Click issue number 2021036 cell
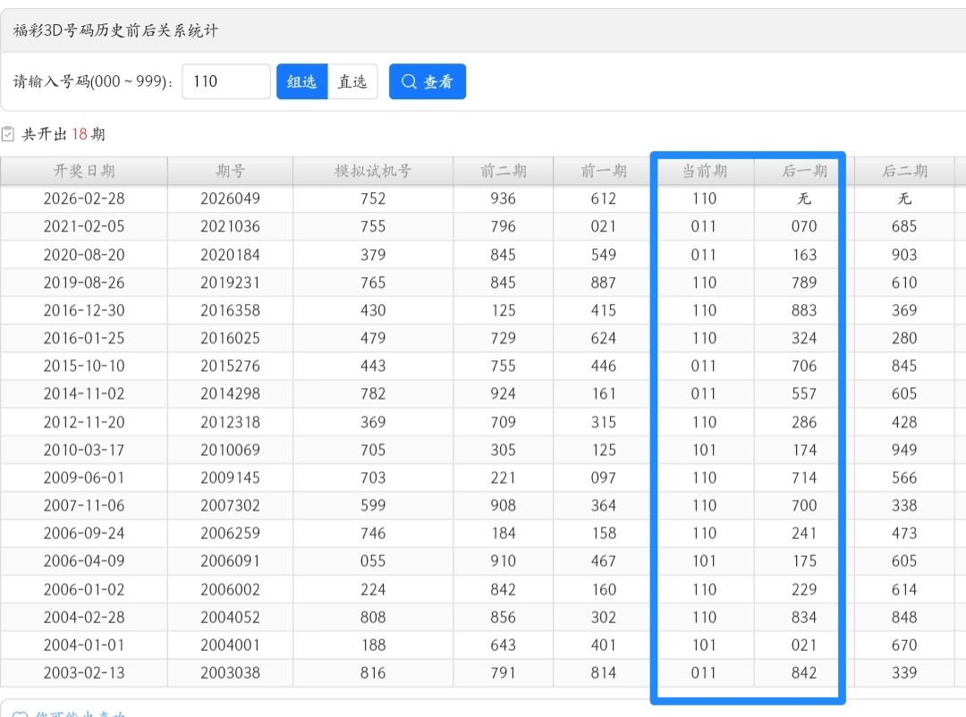The image size is (966, 717). point(230,227)
